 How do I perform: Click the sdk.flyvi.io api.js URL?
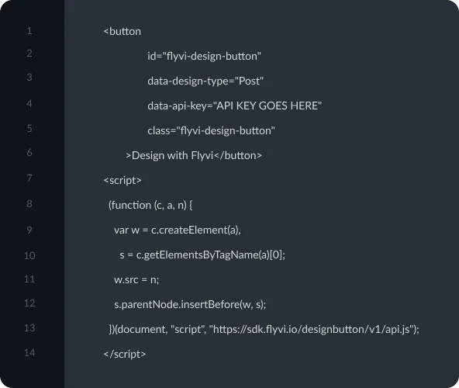click(x=312, y=329)
